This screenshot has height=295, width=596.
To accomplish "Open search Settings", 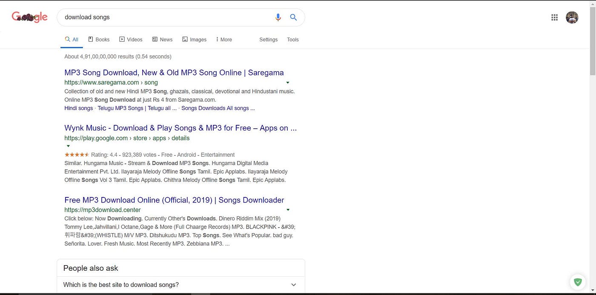I will tap(268, 40).
